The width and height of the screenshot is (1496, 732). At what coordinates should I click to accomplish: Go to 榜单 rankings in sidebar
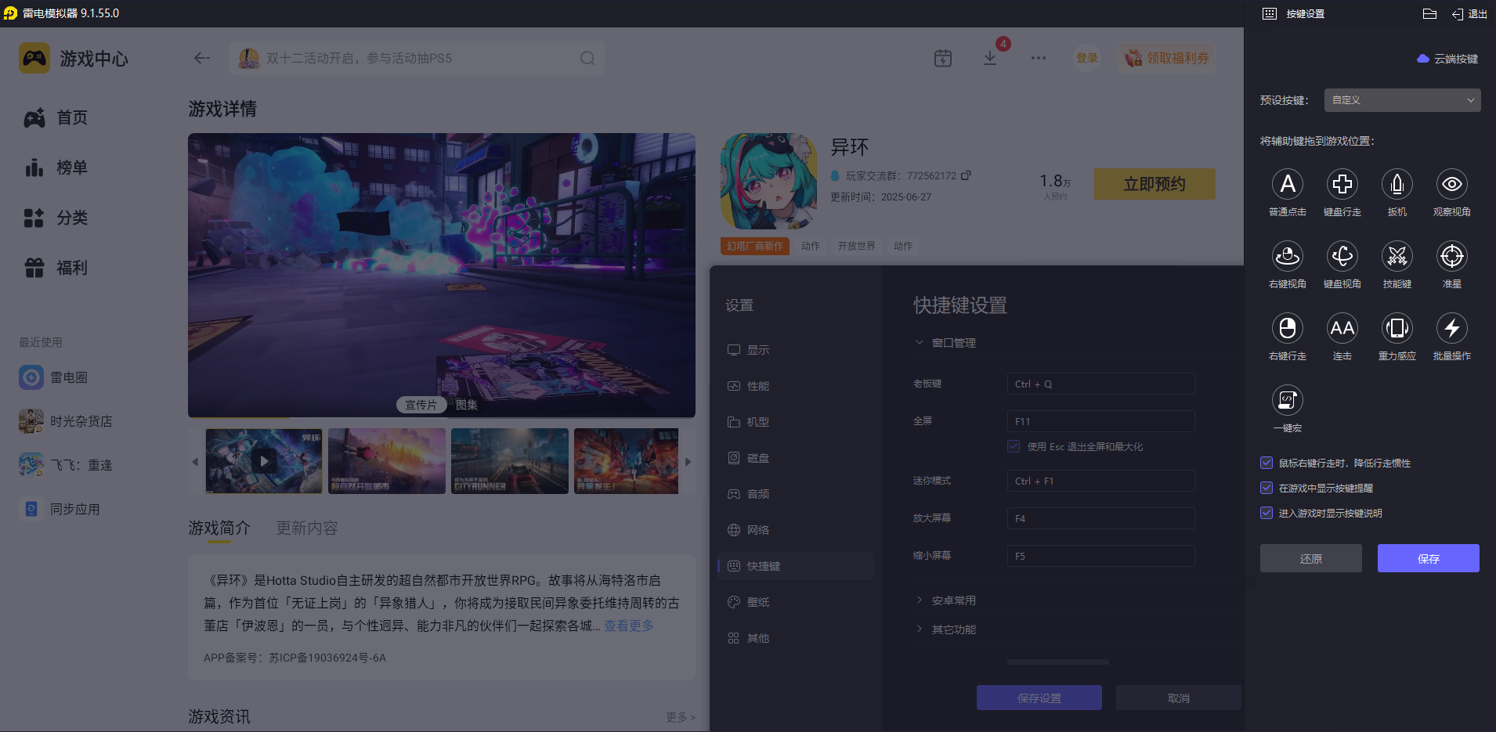point(56,168)
